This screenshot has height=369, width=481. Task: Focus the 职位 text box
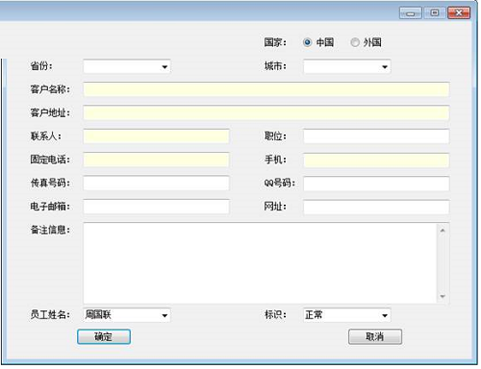point(376,136)
